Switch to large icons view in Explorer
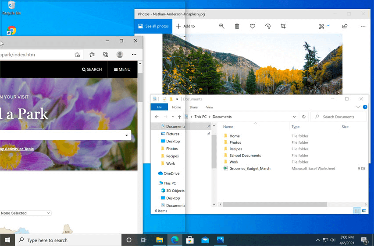Image resolution: width=374 pixels, height=246 pixels. click(x=363, y=211)
